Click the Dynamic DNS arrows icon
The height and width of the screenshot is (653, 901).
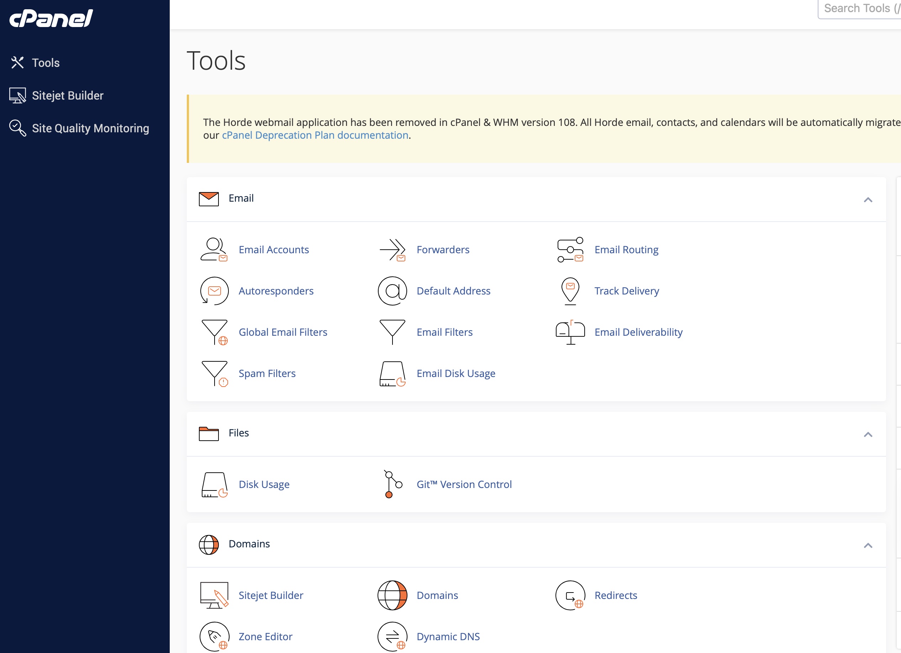tap(392, 637)
